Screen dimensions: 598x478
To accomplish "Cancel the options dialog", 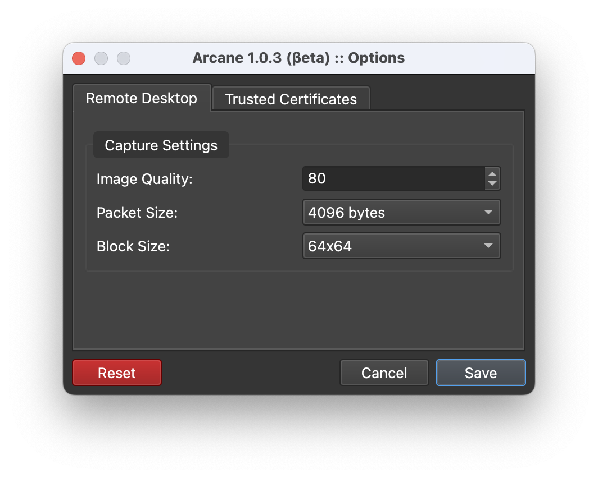I will 384,372.
